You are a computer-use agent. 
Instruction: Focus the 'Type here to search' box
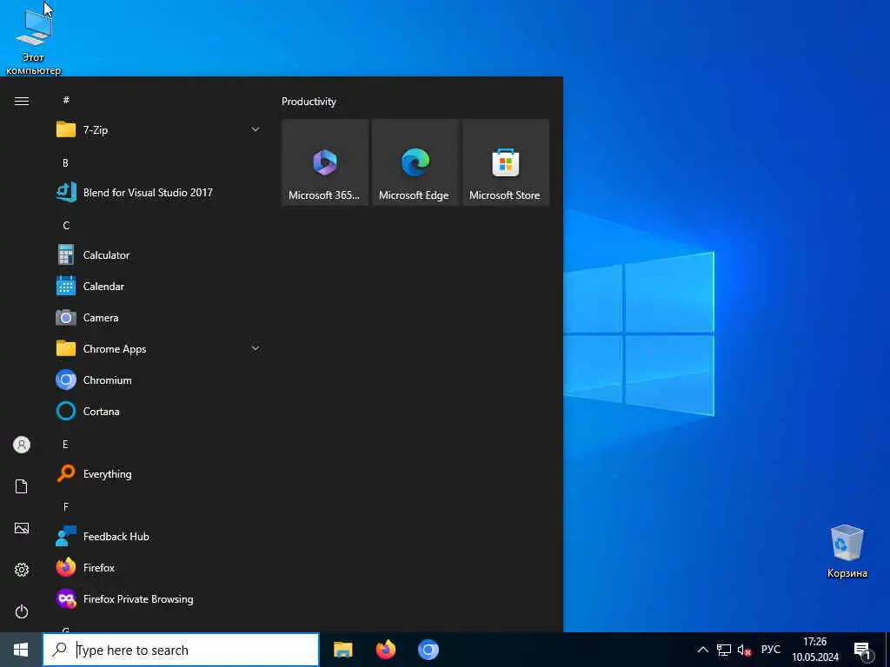[x=181, y=650]
